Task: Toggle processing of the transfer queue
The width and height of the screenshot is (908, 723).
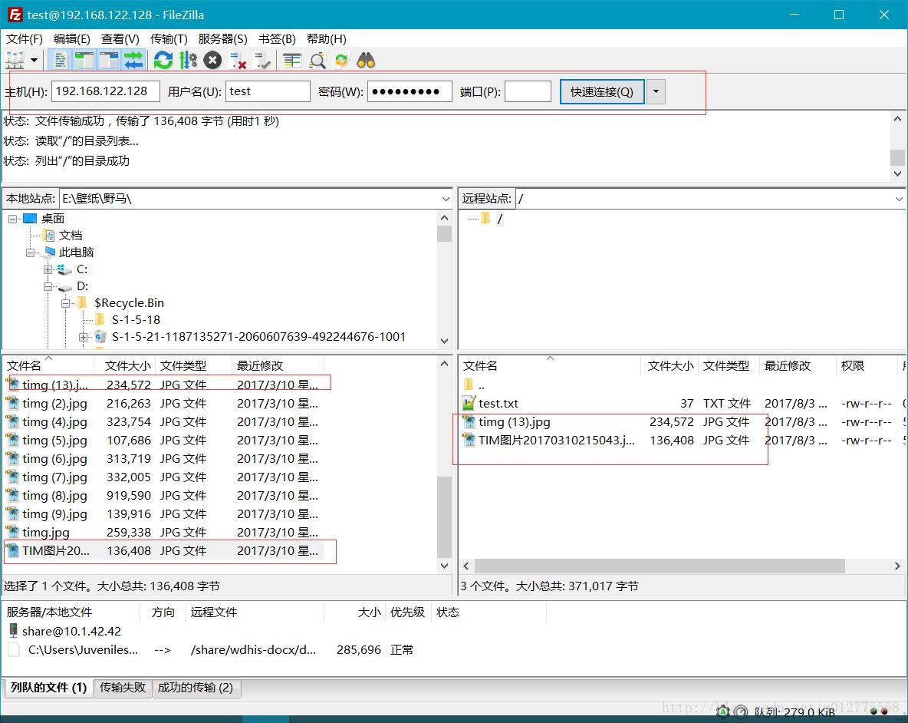Action: 188,60
